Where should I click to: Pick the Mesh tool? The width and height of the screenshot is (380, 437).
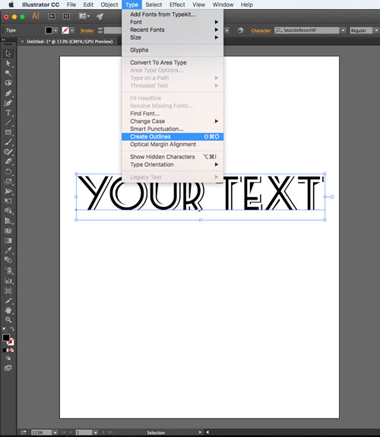tap(8, 231)
